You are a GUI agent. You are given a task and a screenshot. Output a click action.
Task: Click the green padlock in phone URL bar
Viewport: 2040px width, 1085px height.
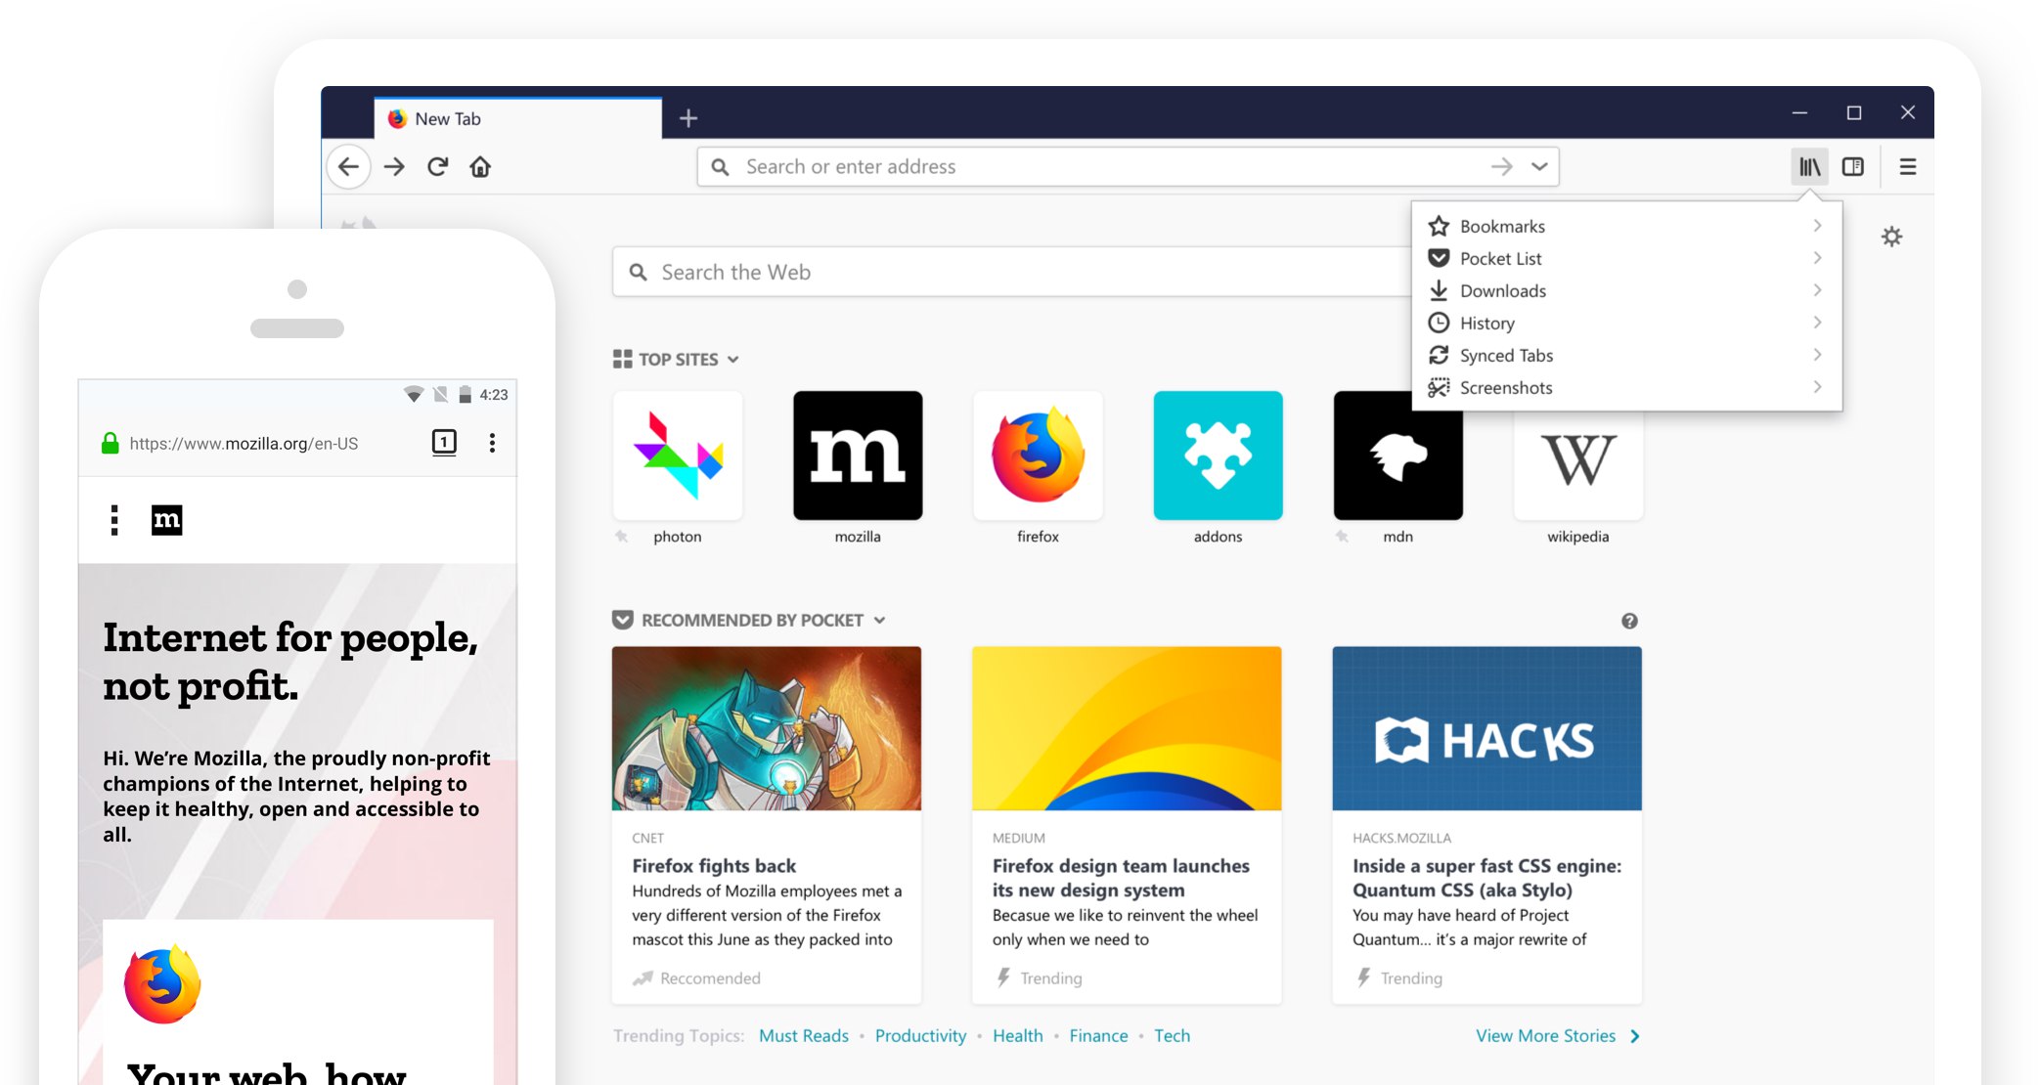111,443
